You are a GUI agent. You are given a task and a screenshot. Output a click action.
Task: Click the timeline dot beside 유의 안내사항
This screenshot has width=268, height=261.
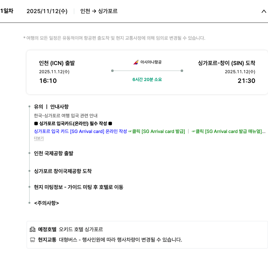click(29, 107)
